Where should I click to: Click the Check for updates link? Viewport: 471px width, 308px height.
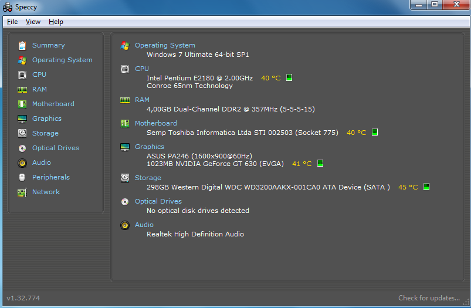[429, 298]
